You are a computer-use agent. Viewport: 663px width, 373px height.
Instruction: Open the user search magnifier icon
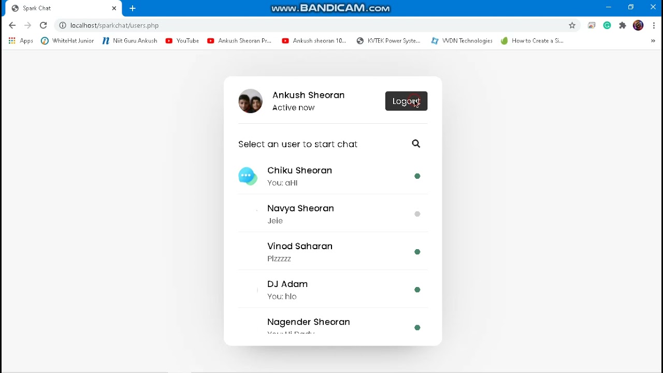[416, 144]
